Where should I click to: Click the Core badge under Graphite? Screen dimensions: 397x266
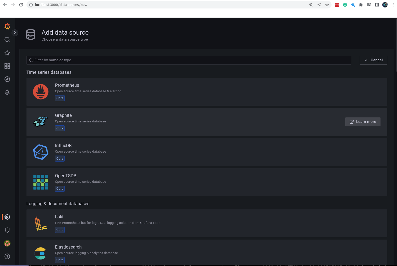click(x=60, y=128)
